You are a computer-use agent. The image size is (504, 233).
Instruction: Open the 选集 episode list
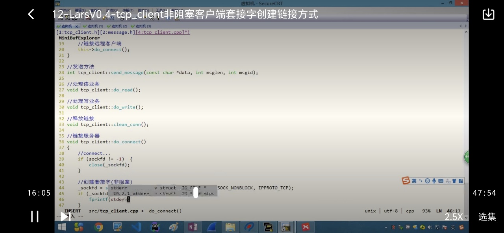click(x=487, y=216)
